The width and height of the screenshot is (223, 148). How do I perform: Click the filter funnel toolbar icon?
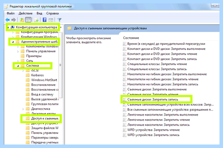point(59,20)
